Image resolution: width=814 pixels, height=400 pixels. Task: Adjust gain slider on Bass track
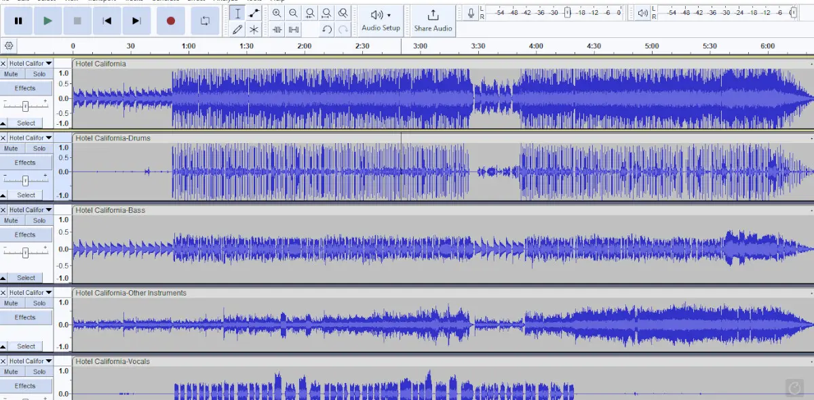tap(26, 252)
